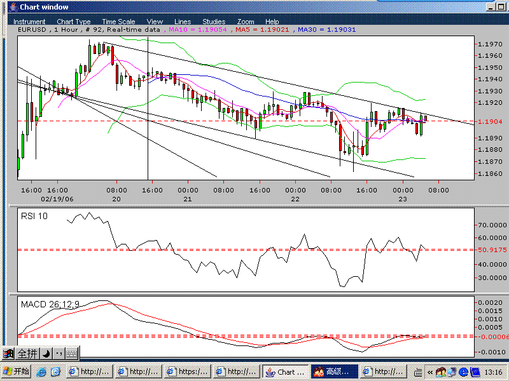Open the IME soft keyboard icon
The height and width of the screenshot is (381, 509).
[x=72, y=354]
